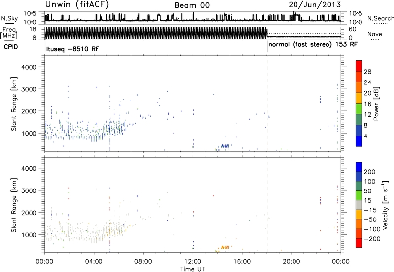Click the dashed 18:00 mode-change line in power panel
Screen dimensions: 394x272
pos(267,104)
